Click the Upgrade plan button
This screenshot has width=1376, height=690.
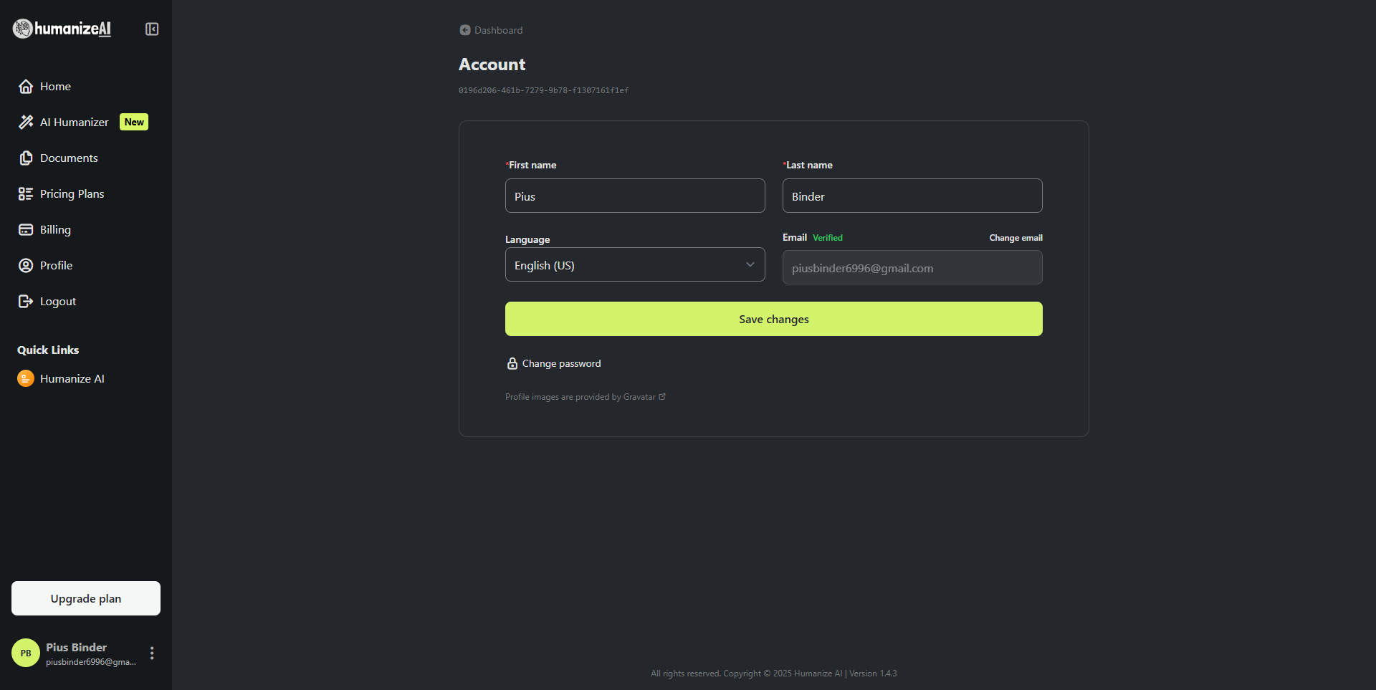point(86,598)
